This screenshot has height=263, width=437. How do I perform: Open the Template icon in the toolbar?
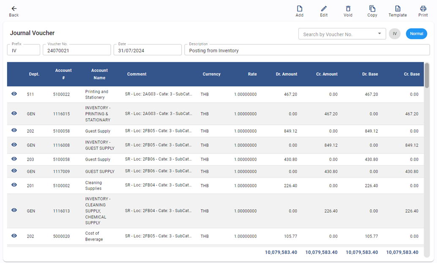397,11
